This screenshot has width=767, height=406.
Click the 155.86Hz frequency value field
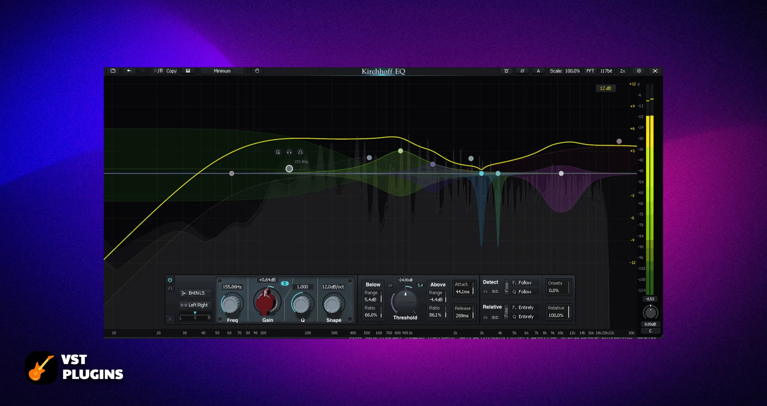click(x=232, y=287)
